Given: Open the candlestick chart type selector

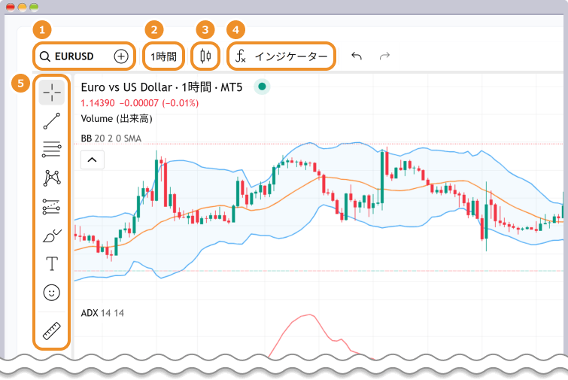Looking at the screenshot, I should (205, 56).
